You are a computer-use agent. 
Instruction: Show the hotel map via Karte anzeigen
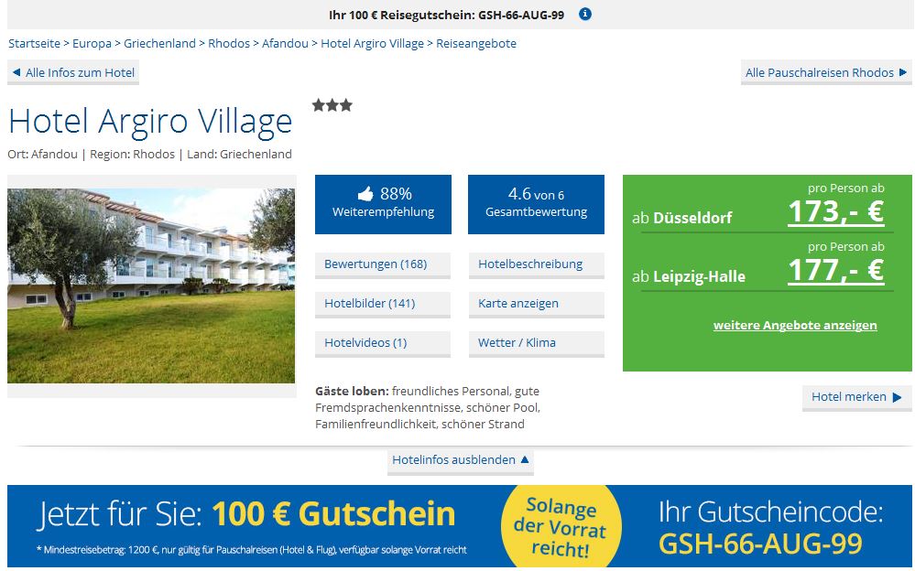(x=537, y=304)
